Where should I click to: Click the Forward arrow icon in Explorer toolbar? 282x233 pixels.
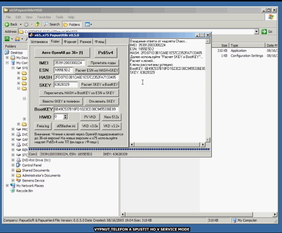point(26,25)
